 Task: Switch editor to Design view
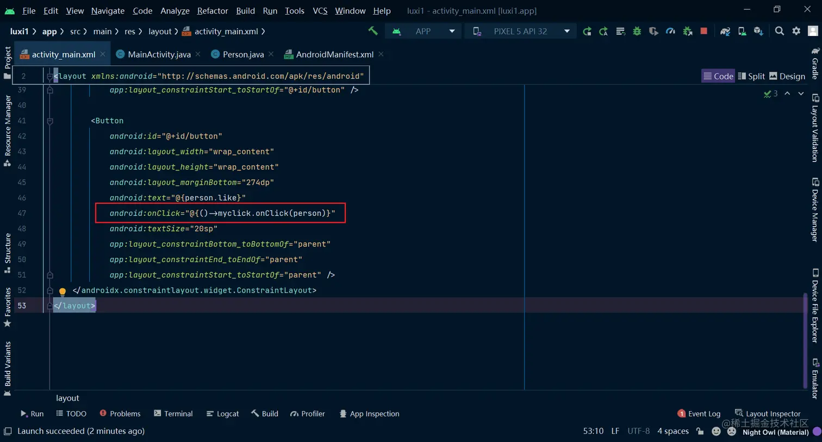click(x=787, y=76)
